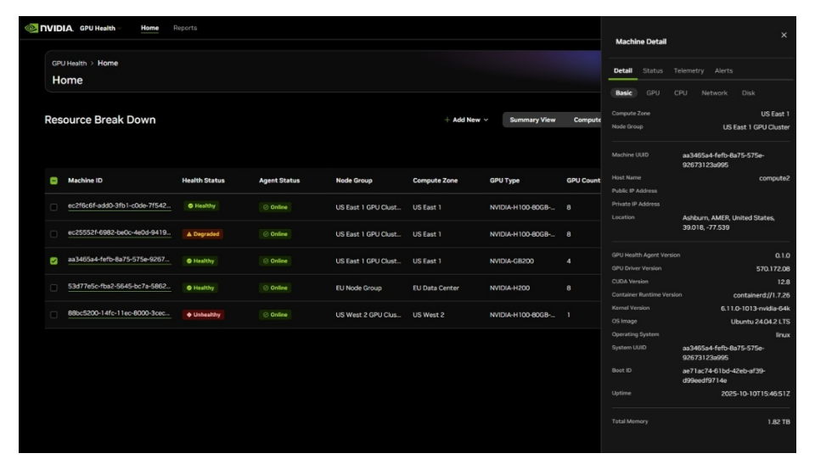This screenshot has width=815, height=459.
Task: Click Online agent badge for EU Node Group row
Action: coord(278,288)
